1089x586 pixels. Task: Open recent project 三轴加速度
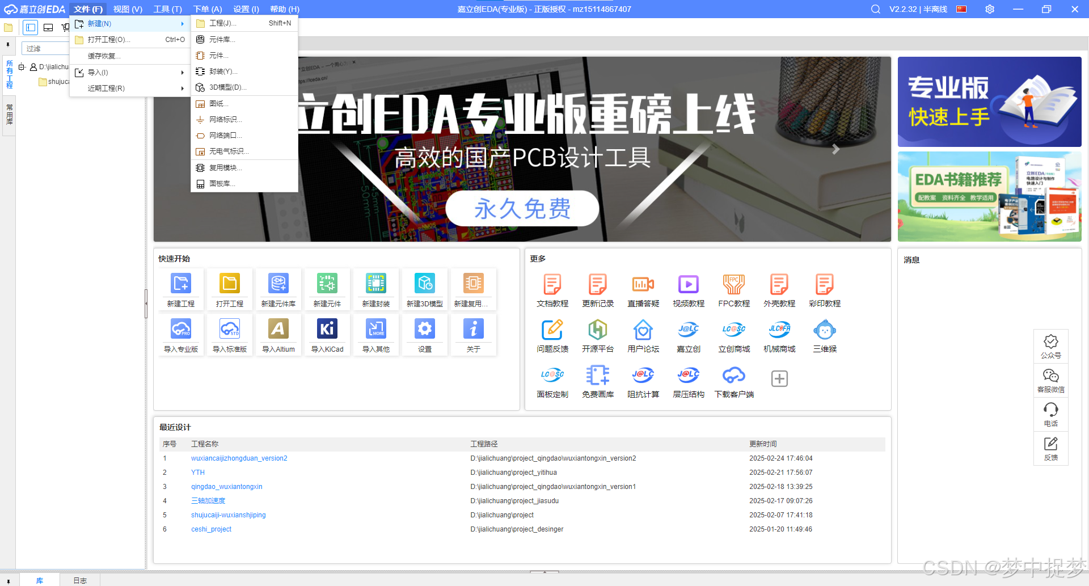(208, 501)
